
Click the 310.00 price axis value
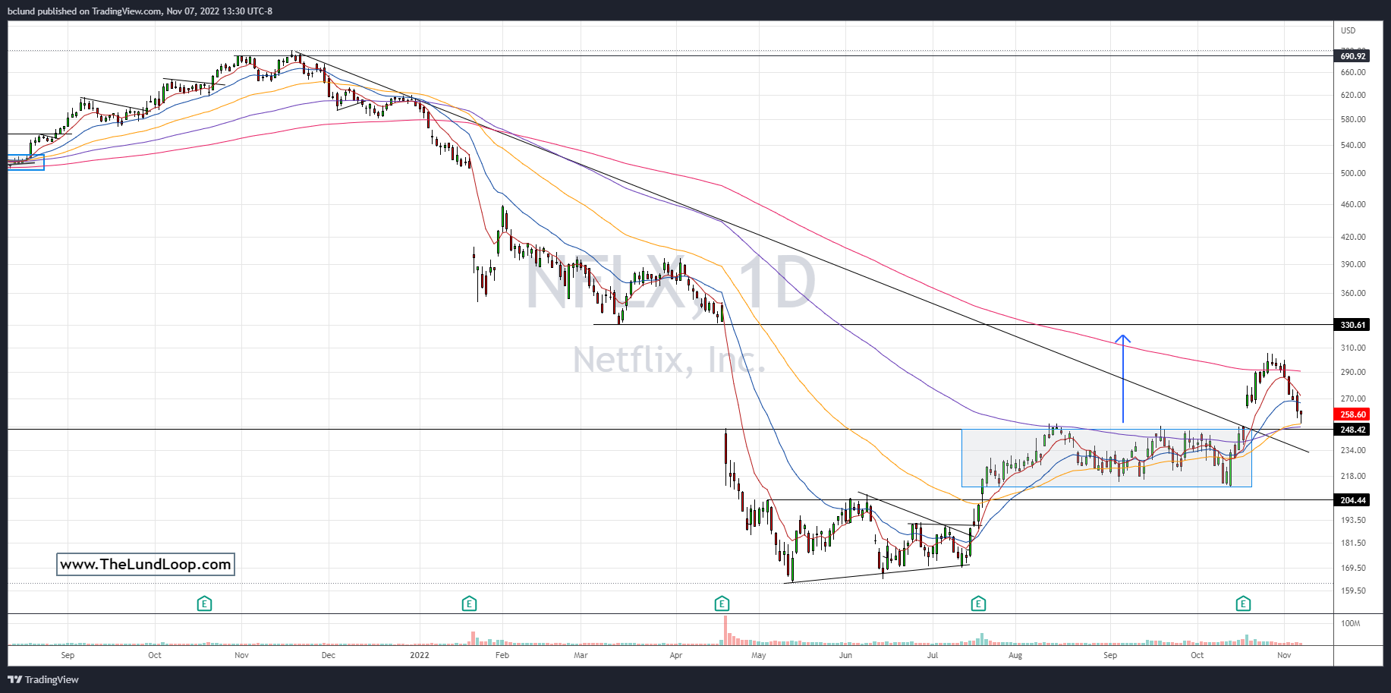coord(1353,348)
